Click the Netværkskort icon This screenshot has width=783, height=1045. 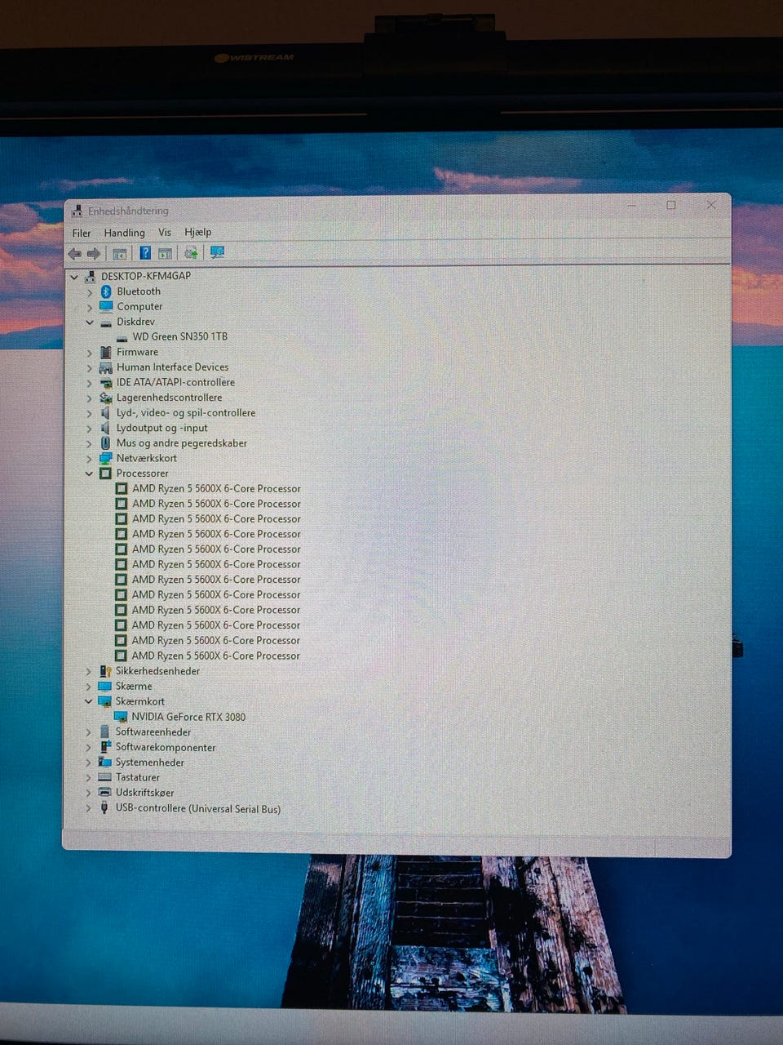[x=105, y=458]
